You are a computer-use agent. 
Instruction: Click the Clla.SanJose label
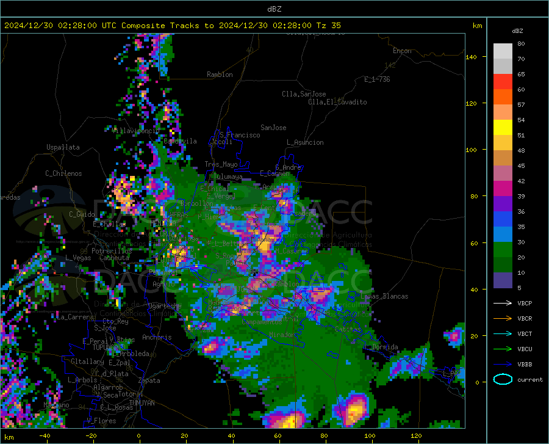pos(304,94)
